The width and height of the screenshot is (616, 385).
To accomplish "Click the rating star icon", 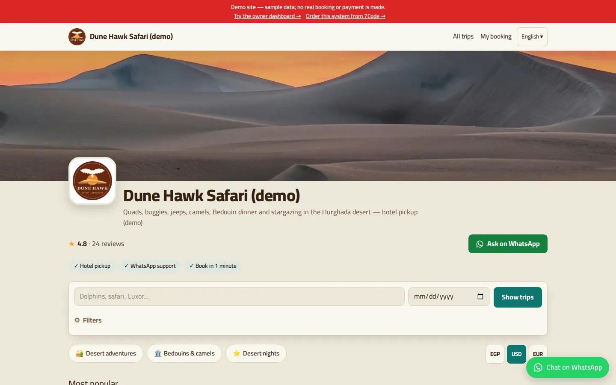I will [72, 244].
